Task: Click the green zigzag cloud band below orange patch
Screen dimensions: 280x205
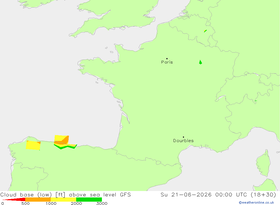Action: point(65,147)
